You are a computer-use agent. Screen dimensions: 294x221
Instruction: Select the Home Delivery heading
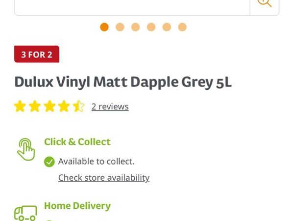(77, 206)
